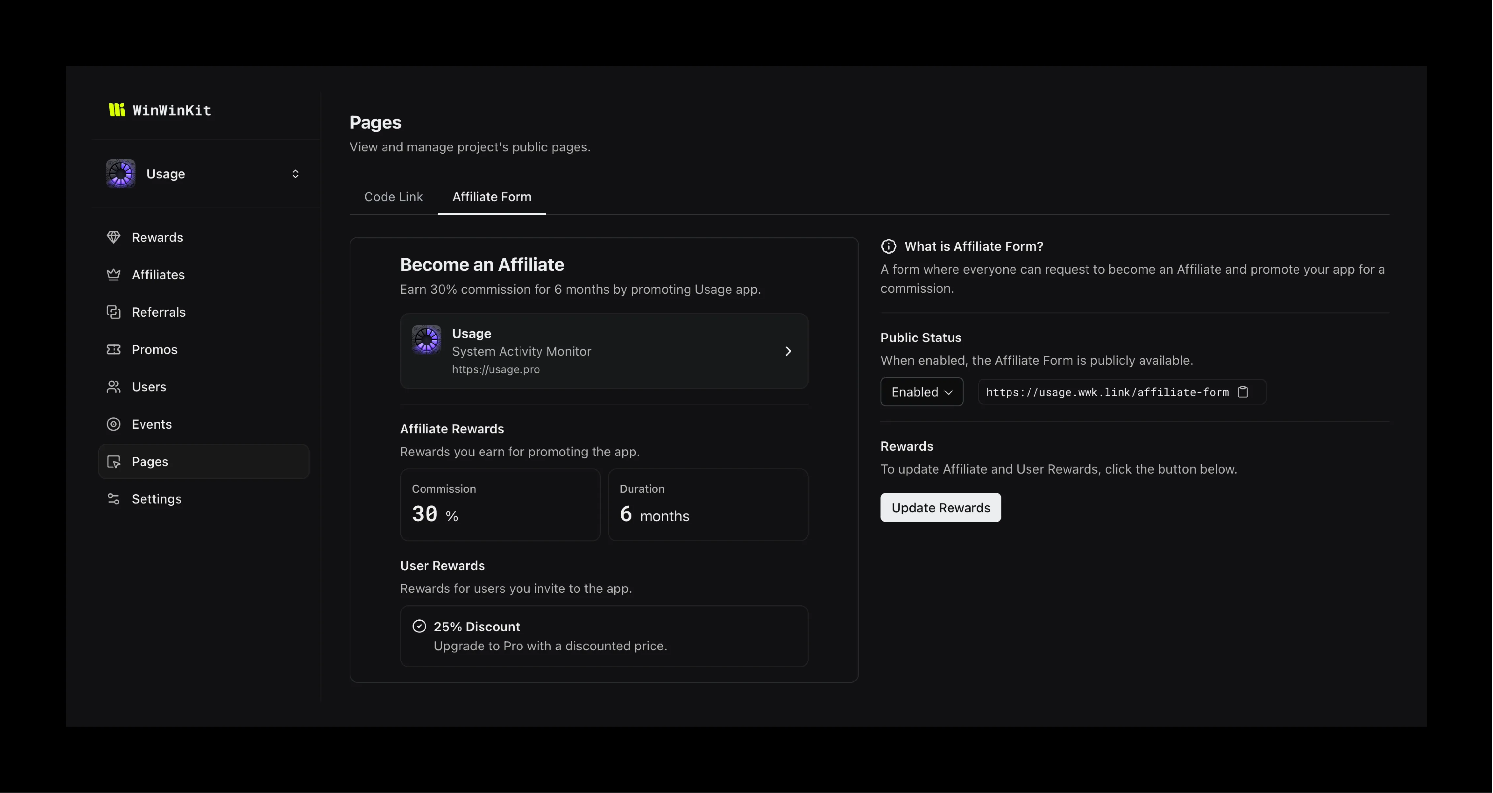Click the Events target icon

[114, 424]
